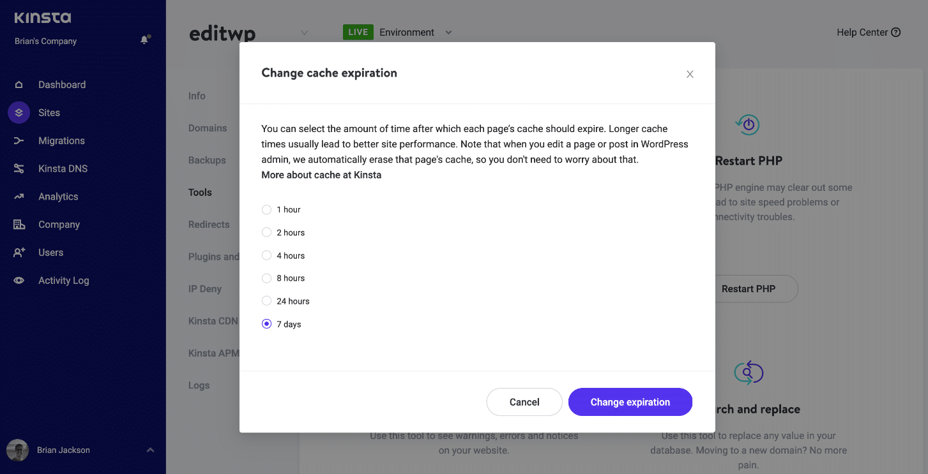The image size is (928, 474).
Task: Expand the Live Environment dropdown
Action: pos(448,33)
